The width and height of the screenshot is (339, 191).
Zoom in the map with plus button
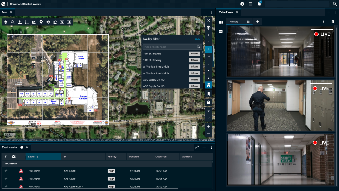pyautogui.click(x=209, y=126)
